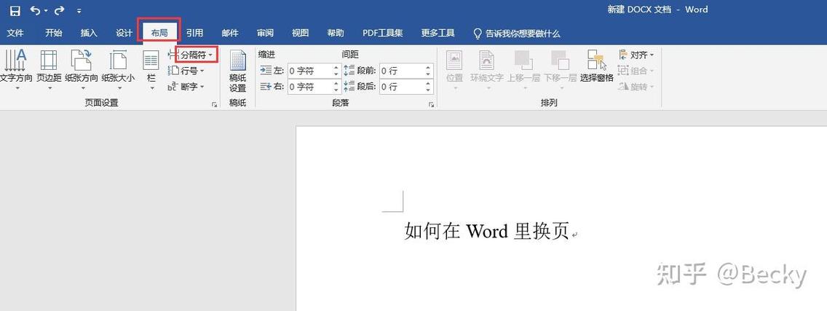This screenshot has width=827, height=311.
Task: Undo the last action
Action: [36, 10]
